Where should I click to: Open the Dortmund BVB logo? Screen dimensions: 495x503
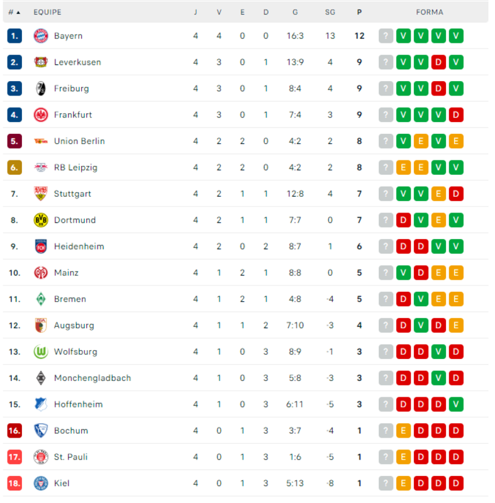(x=41, y=220)
